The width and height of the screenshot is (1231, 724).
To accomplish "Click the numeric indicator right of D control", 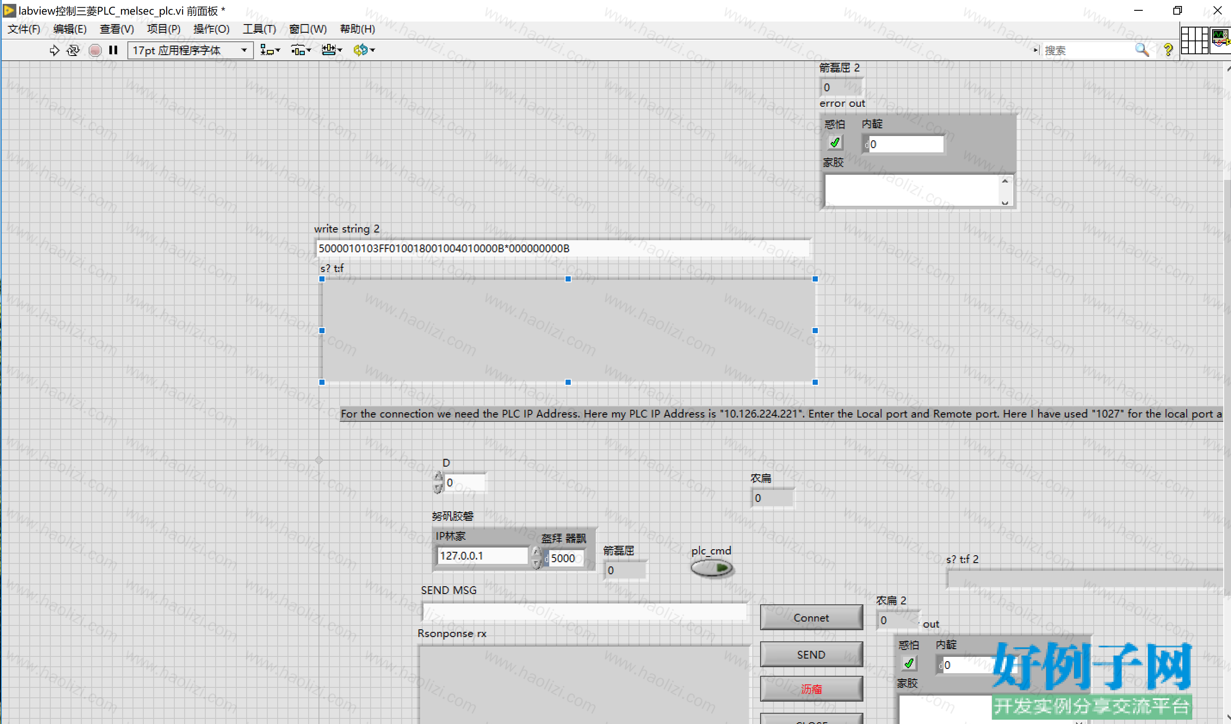I will pos(772,498).
